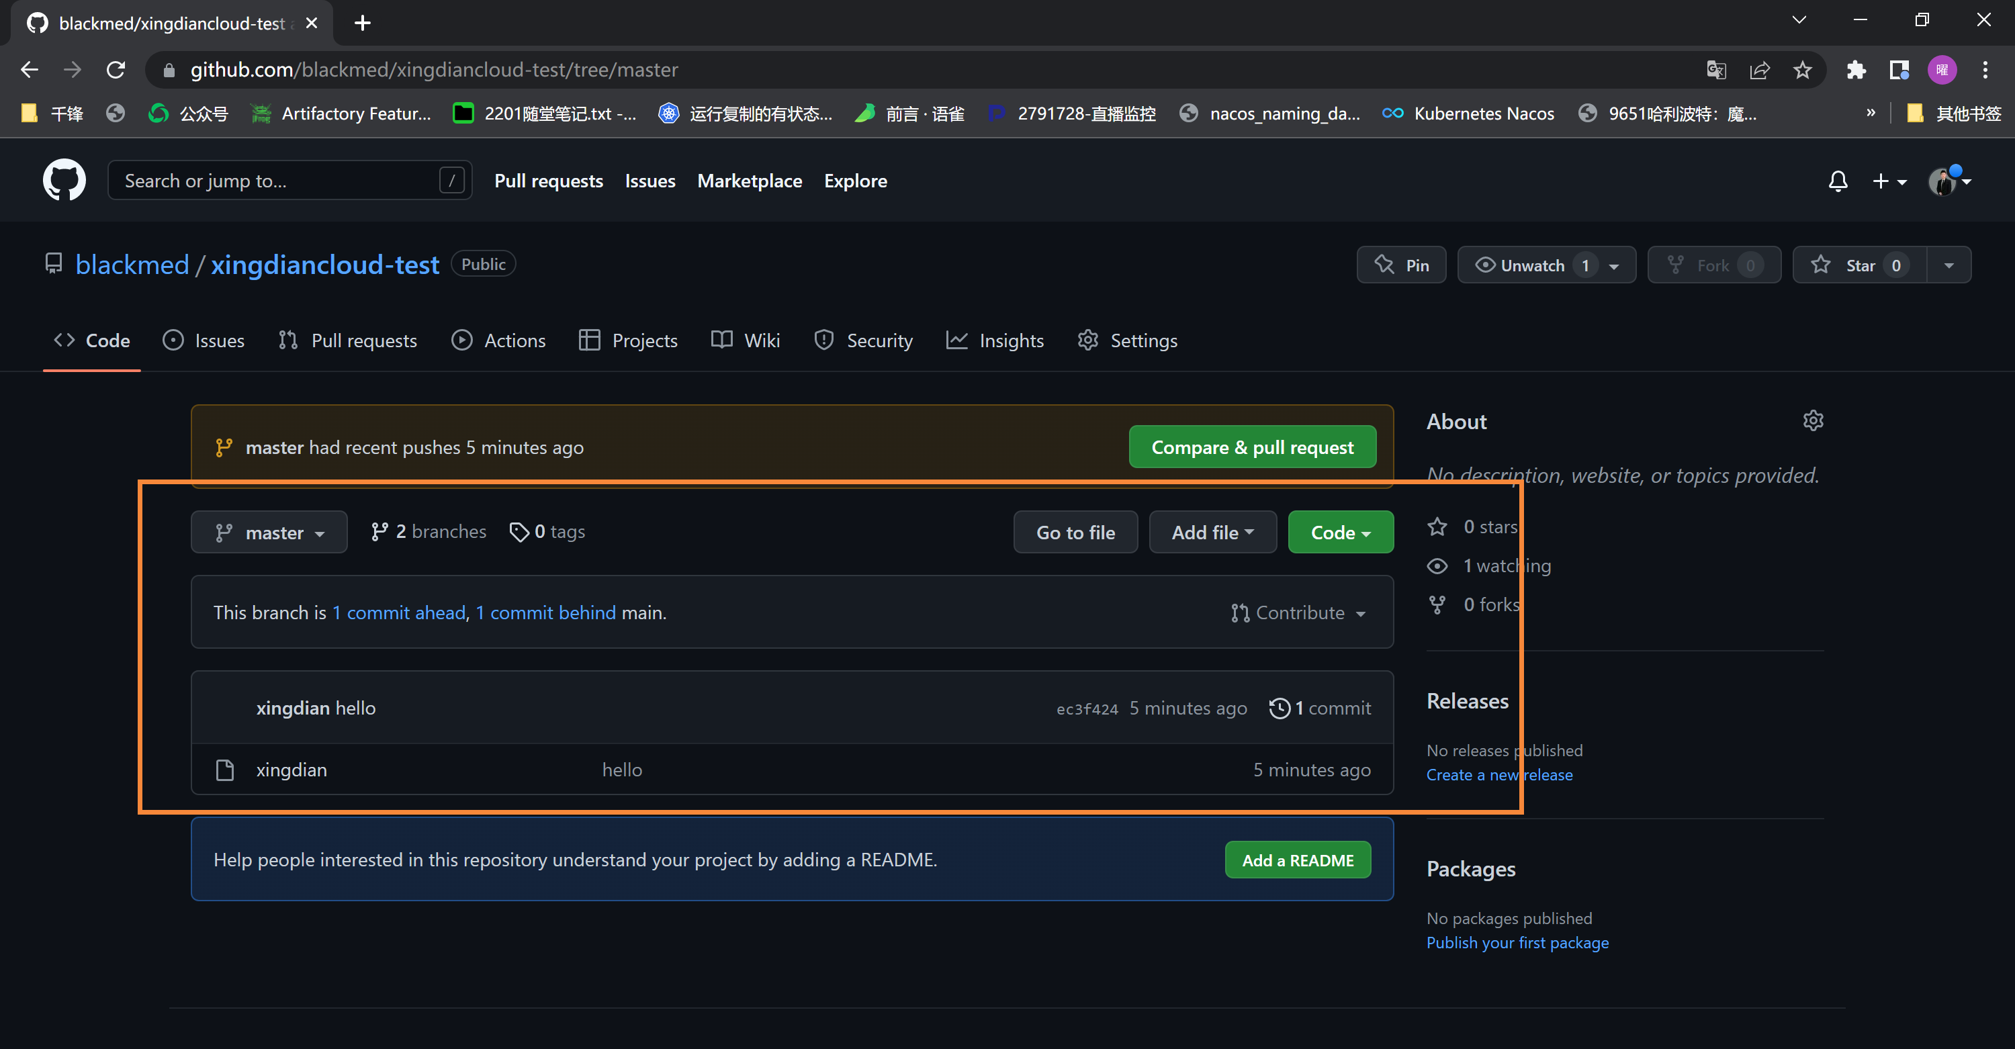Screen dimensions: 2015x1049
Task: Open GitHub home via Octocat logo
Action: [64, 181]
